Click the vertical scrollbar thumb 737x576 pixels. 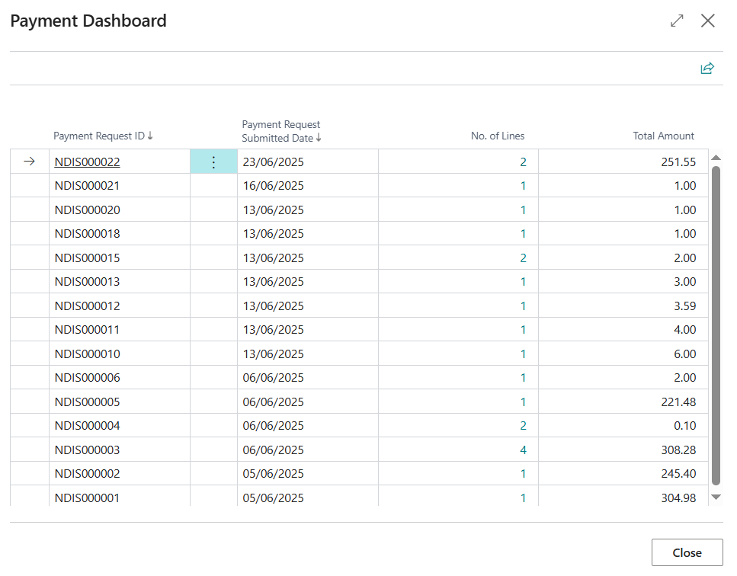click(716, 325)
